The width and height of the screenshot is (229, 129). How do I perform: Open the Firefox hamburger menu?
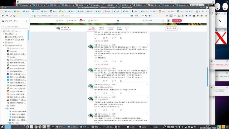pyautogui.click(x=206, y=16)
